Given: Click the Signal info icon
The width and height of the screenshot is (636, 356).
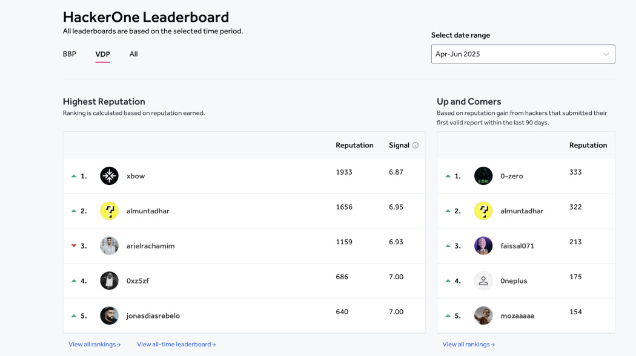Looking at the screenshot, I should [x=415, y=145].
